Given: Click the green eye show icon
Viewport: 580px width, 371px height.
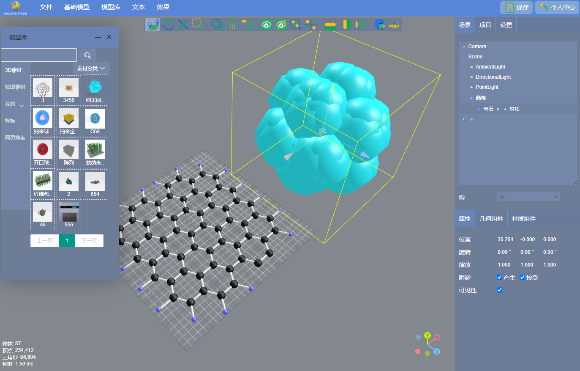Looking at the screenshot, I should point(266,25).
